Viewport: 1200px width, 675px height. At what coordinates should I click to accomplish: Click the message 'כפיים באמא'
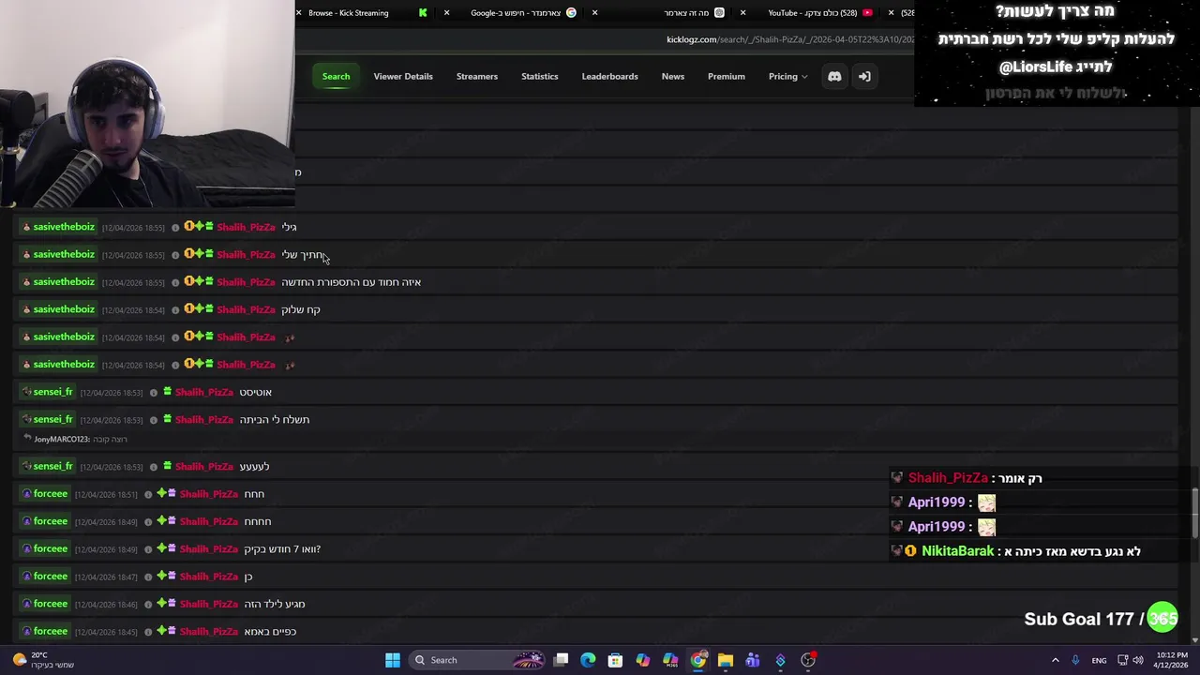(270, 631)
